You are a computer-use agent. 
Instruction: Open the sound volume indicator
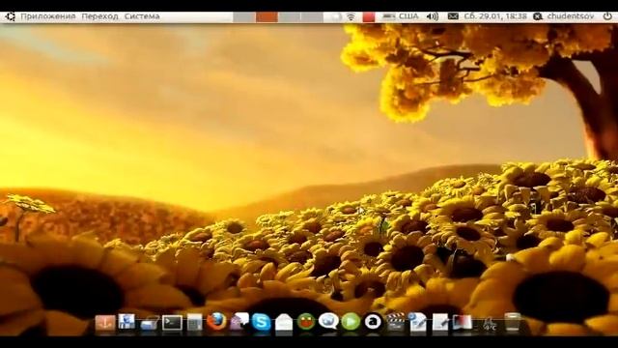433,16
